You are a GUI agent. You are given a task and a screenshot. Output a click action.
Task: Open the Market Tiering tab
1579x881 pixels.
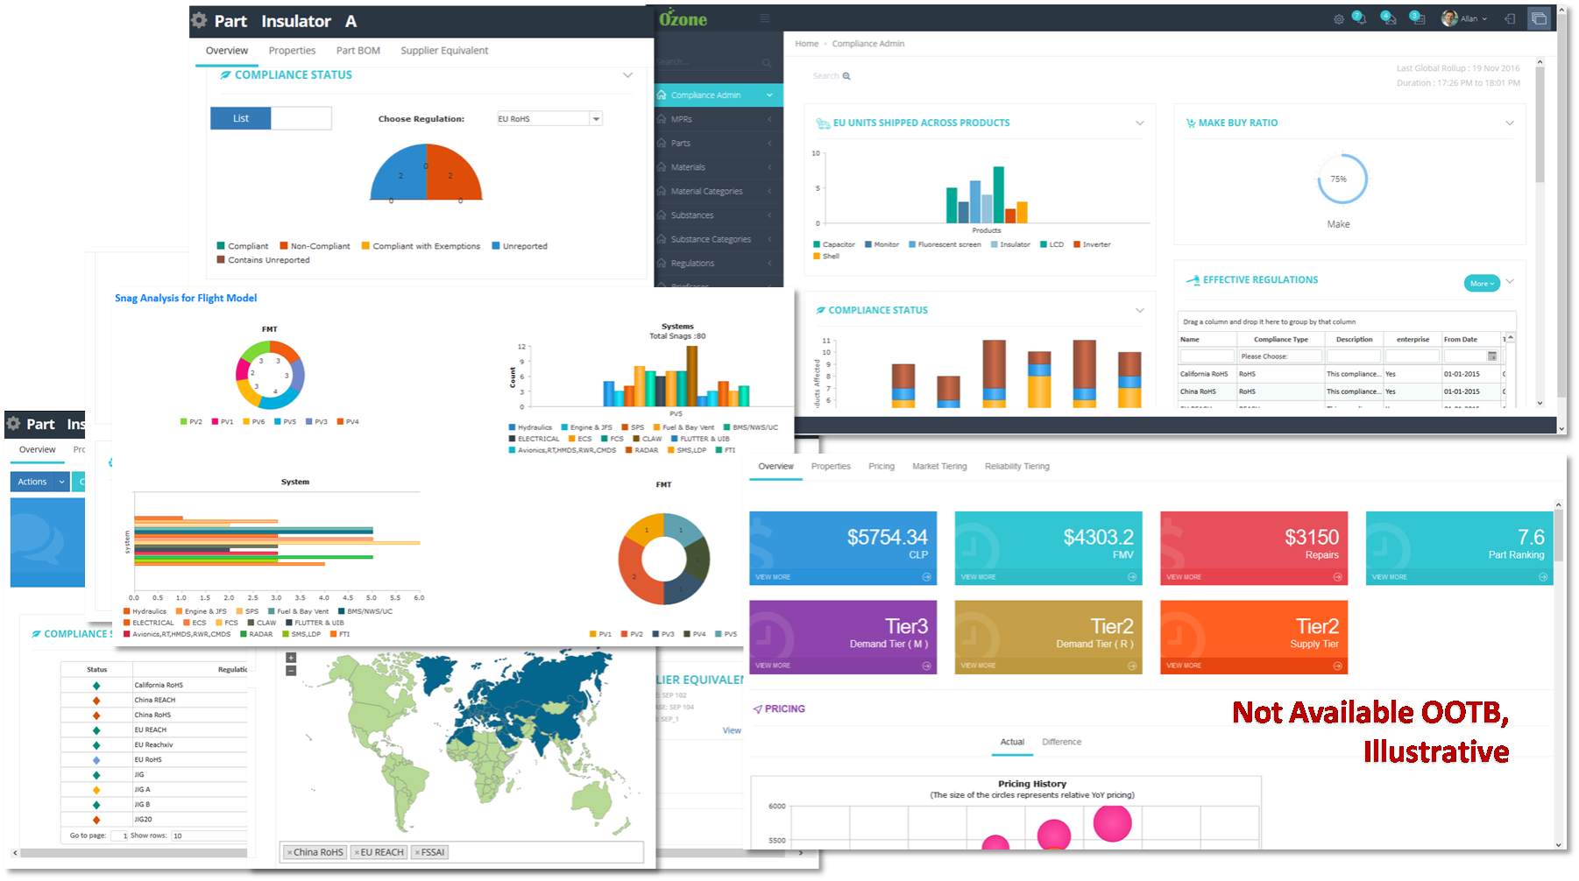[x=939, y=467]
